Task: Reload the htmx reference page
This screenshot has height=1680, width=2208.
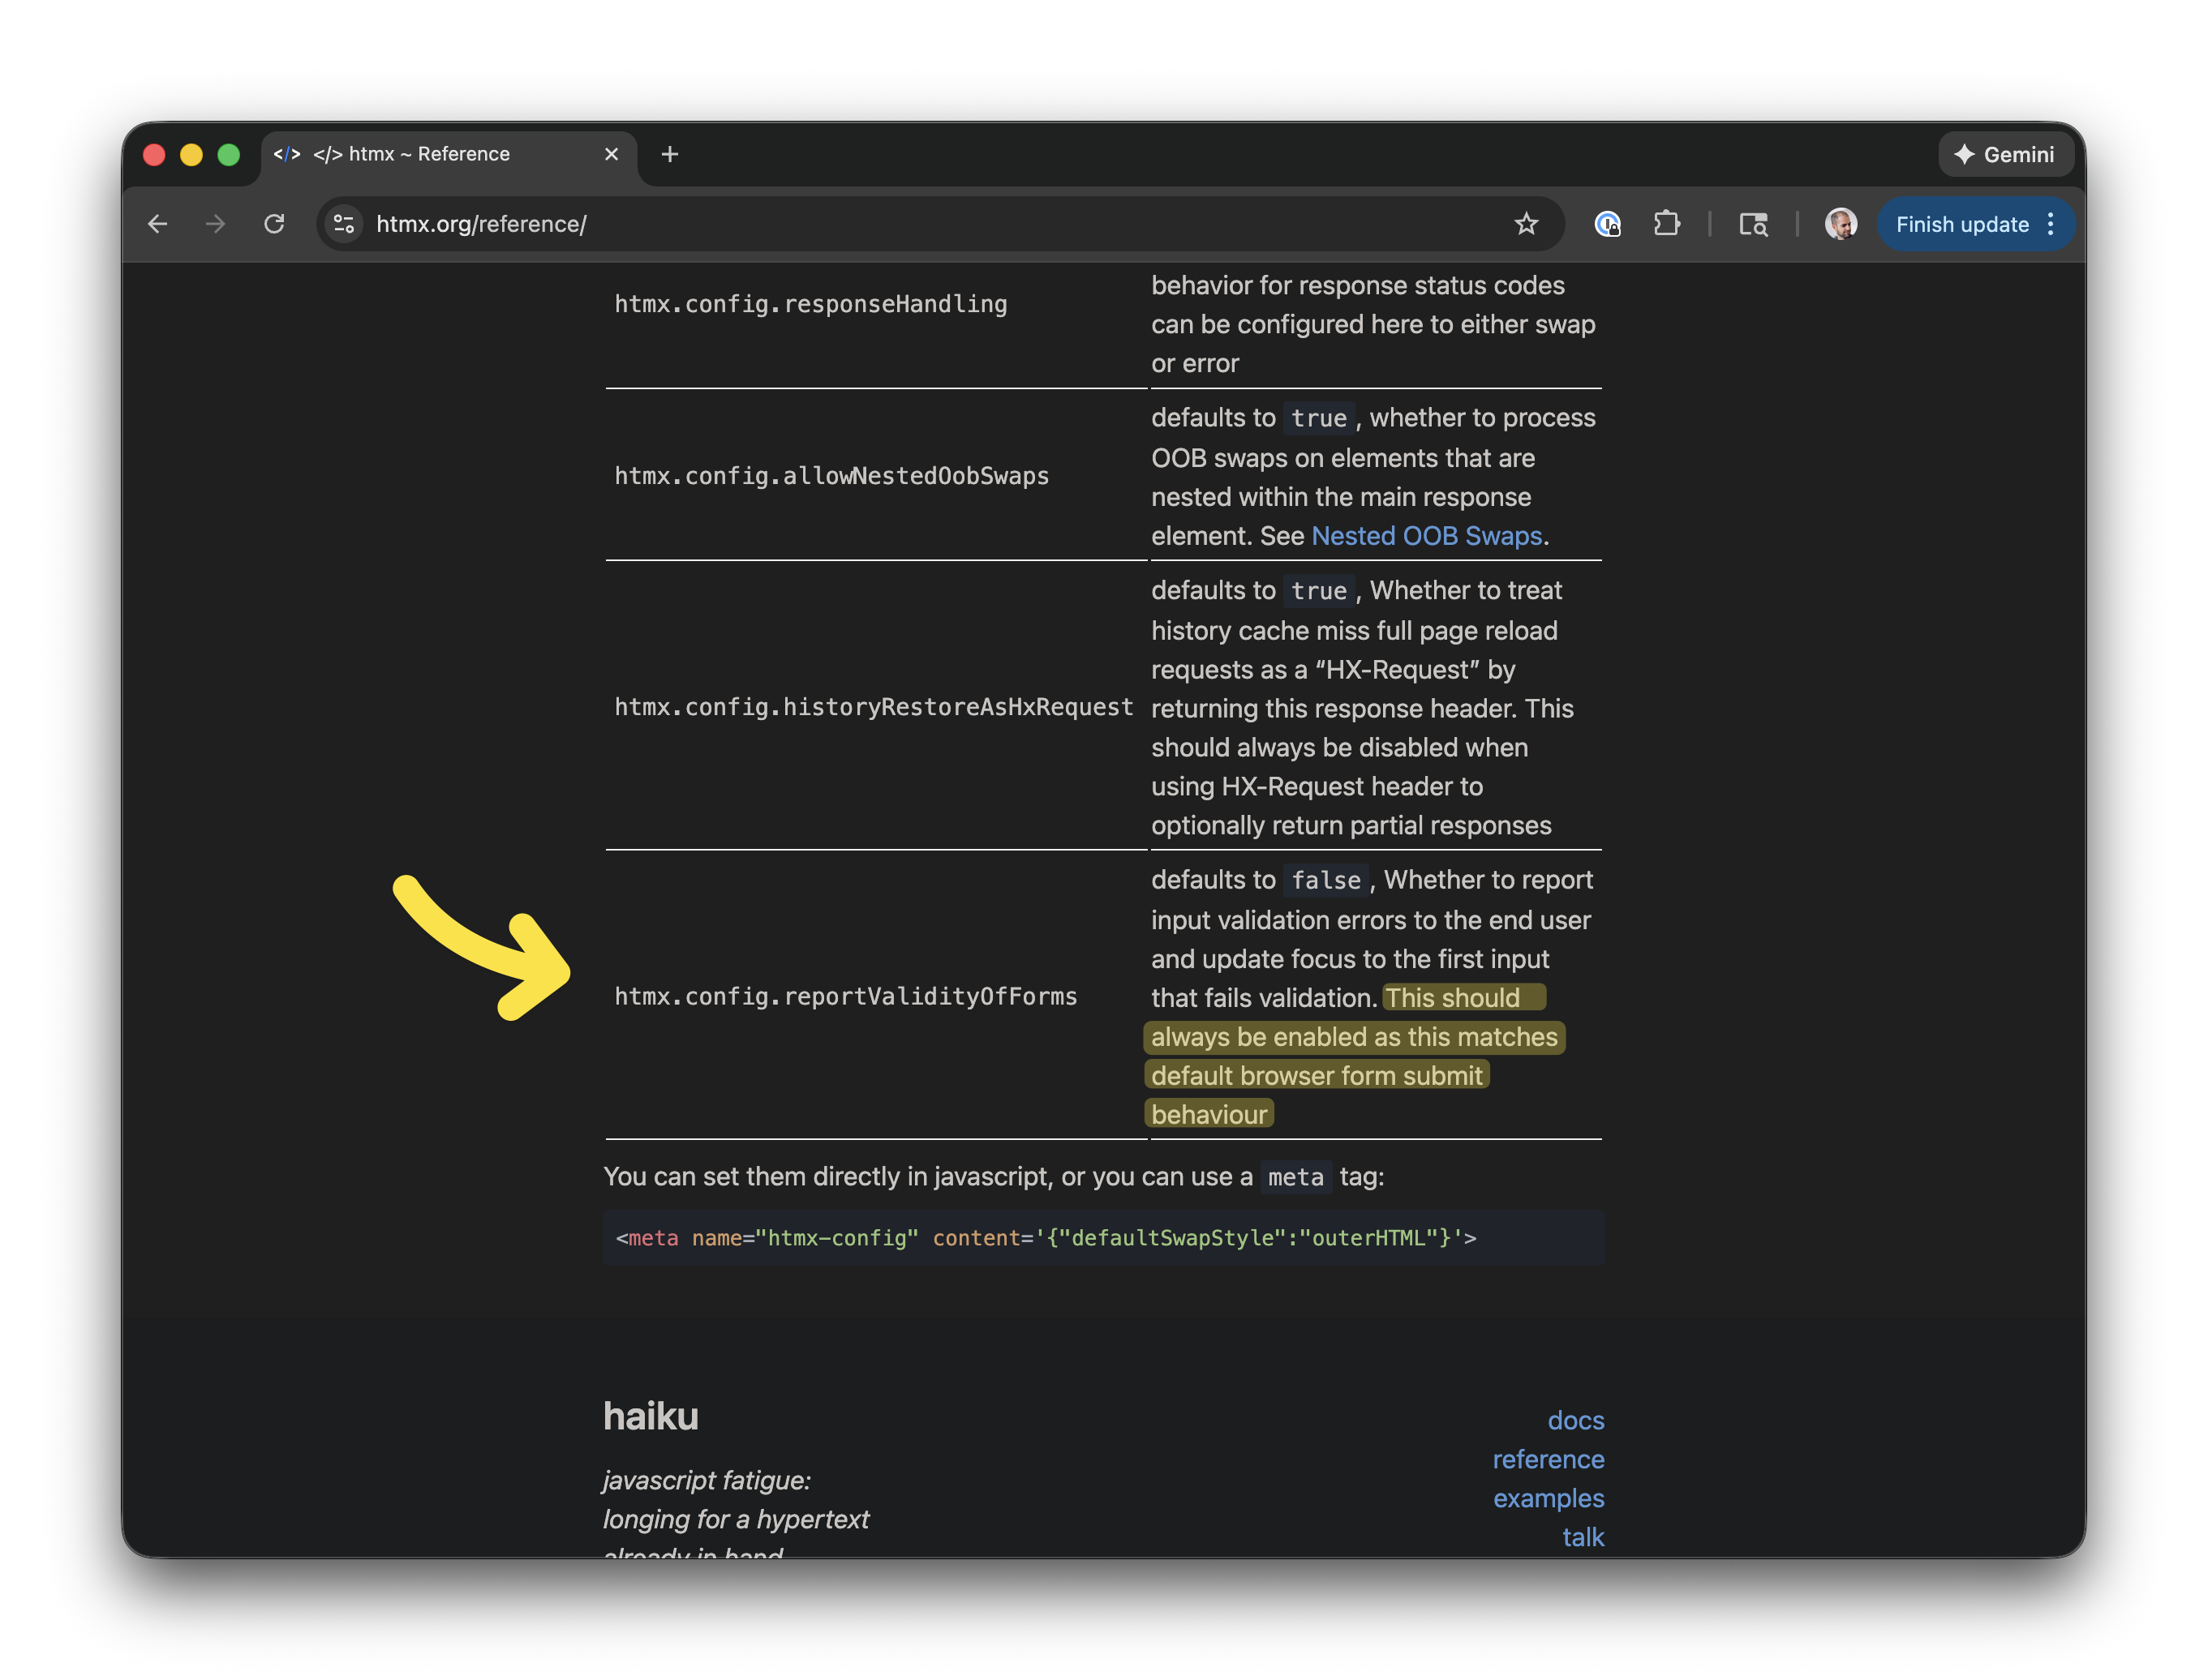Action: [274, 224]
